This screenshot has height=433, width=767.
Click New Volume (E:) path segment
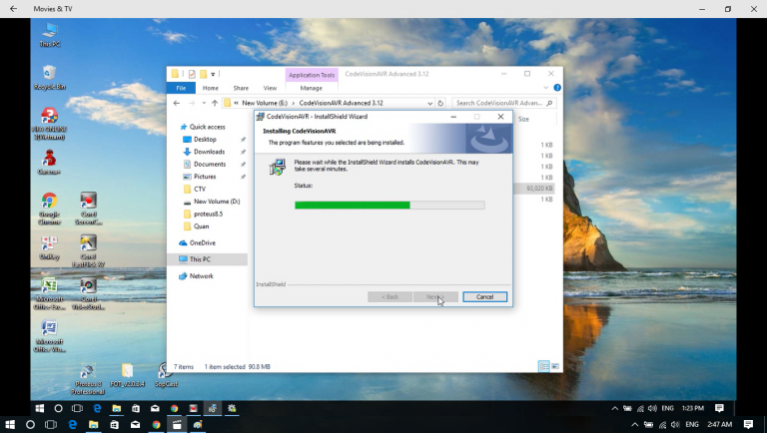tap(265, 103)
